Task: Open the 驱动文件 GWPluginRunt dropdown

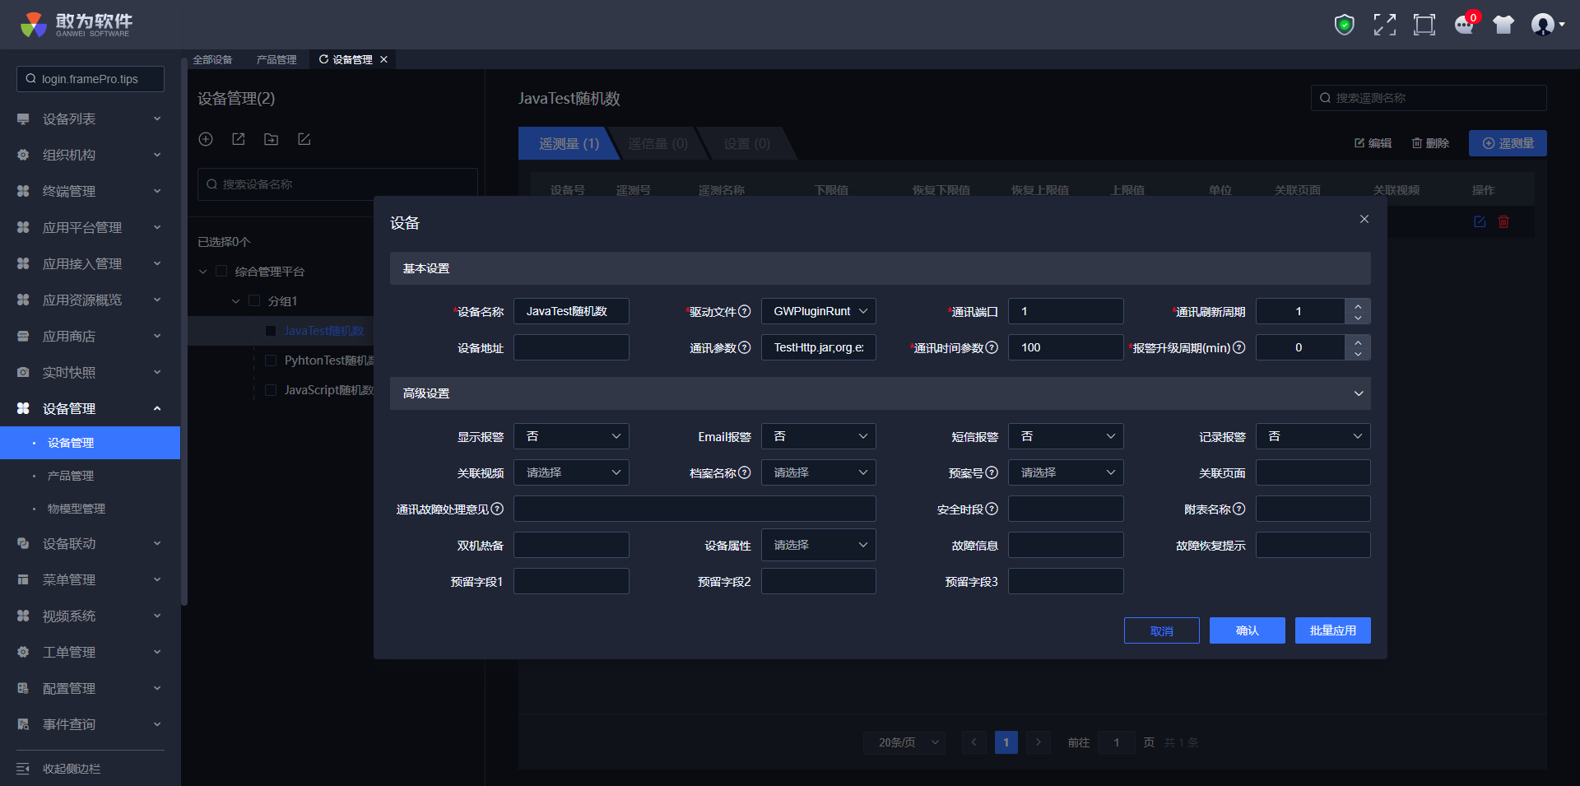Action: tap(818, 311)
